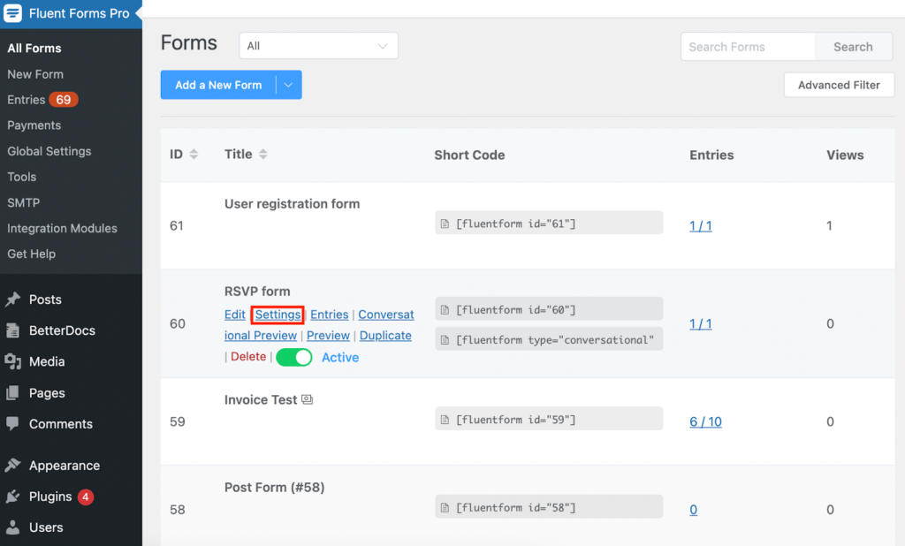The image size is (905, 546).
Task: Click the Comments bubble icon
Action: pos(12,424)
